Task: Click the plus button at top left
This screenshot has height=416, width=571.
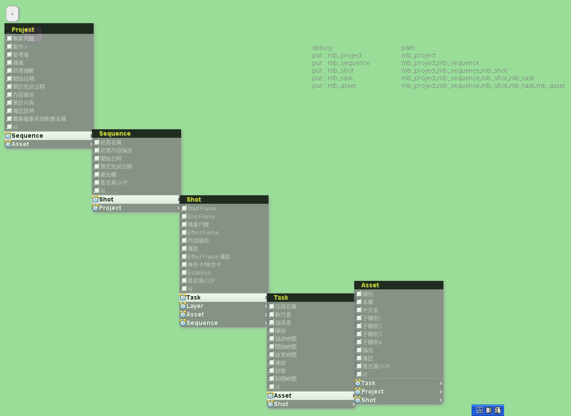Action: click(x=12, y=14)
